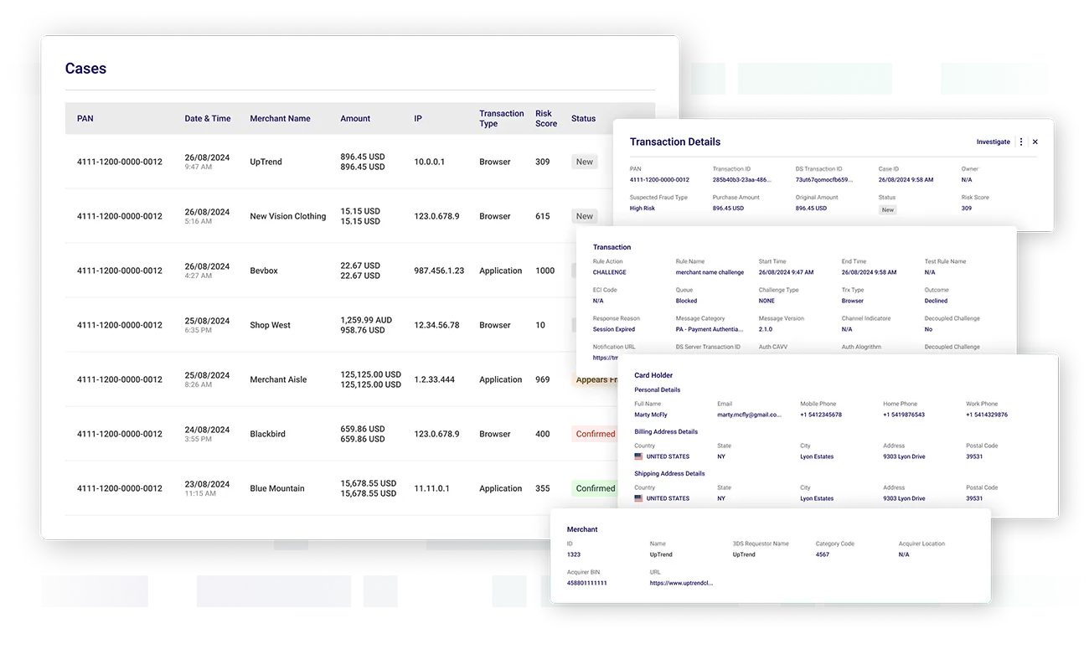Click home phone +1 5419876543
The image size is (1089, 670).
click(904, 415)
